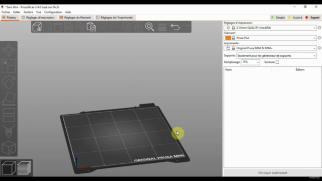Click the Undo arrow icon
322x181 pixels.
(175, 27)
